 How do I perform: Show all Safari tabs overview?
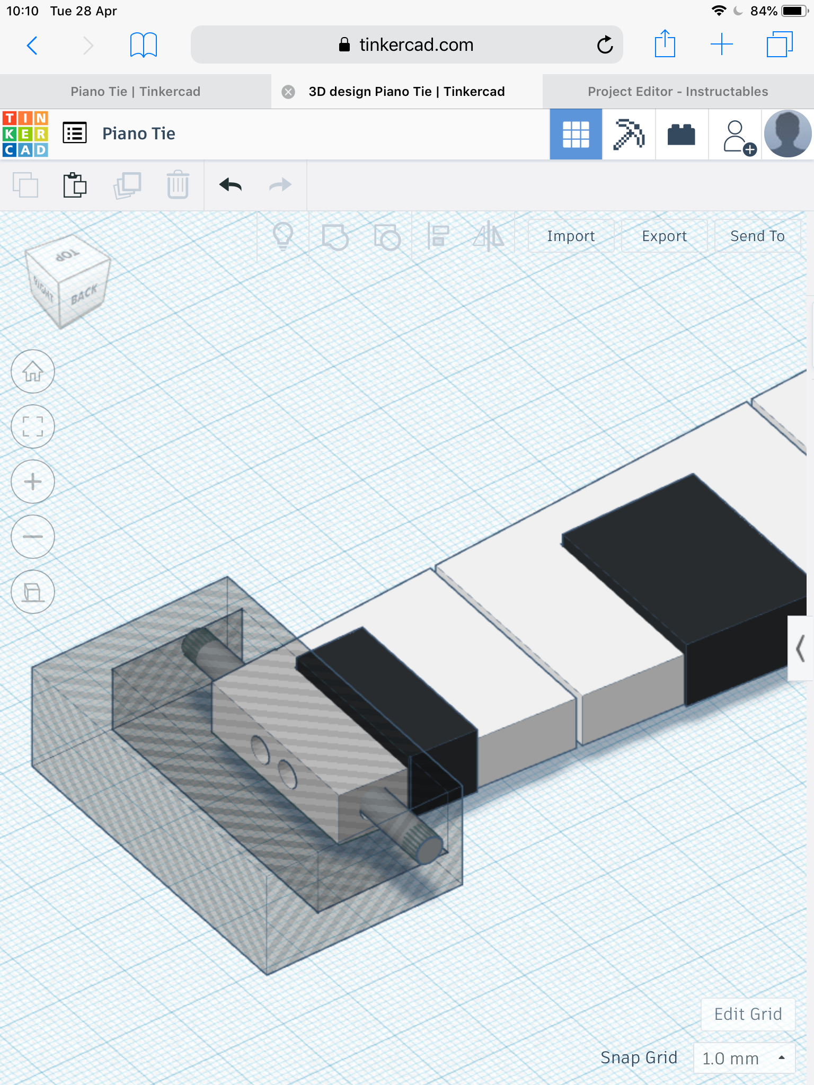tap(780, 45)
